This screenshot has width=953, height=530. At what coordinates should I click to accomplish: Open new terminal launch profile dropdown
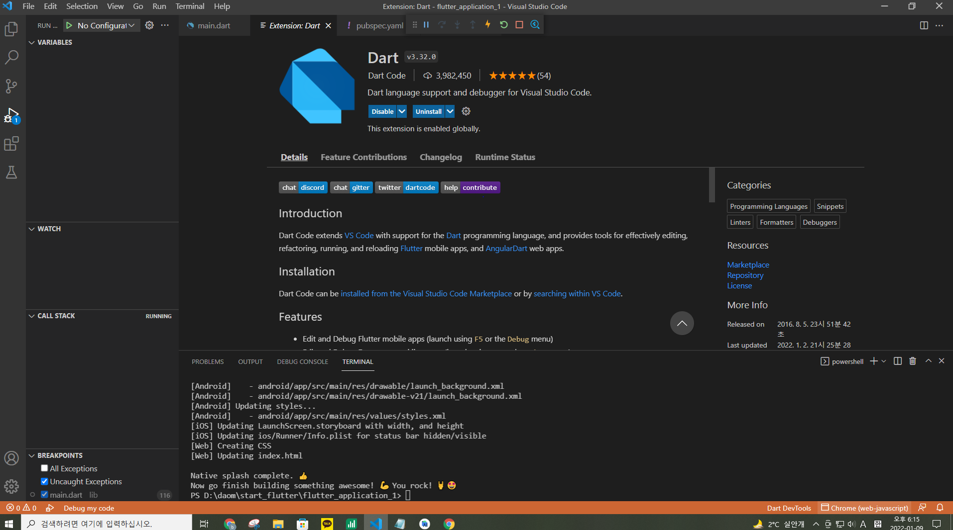(884, 361)
